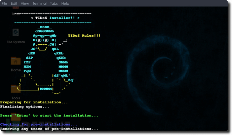
Task: Click the 'TIDoS Installer!!' banner text
Action: (55, 18)
